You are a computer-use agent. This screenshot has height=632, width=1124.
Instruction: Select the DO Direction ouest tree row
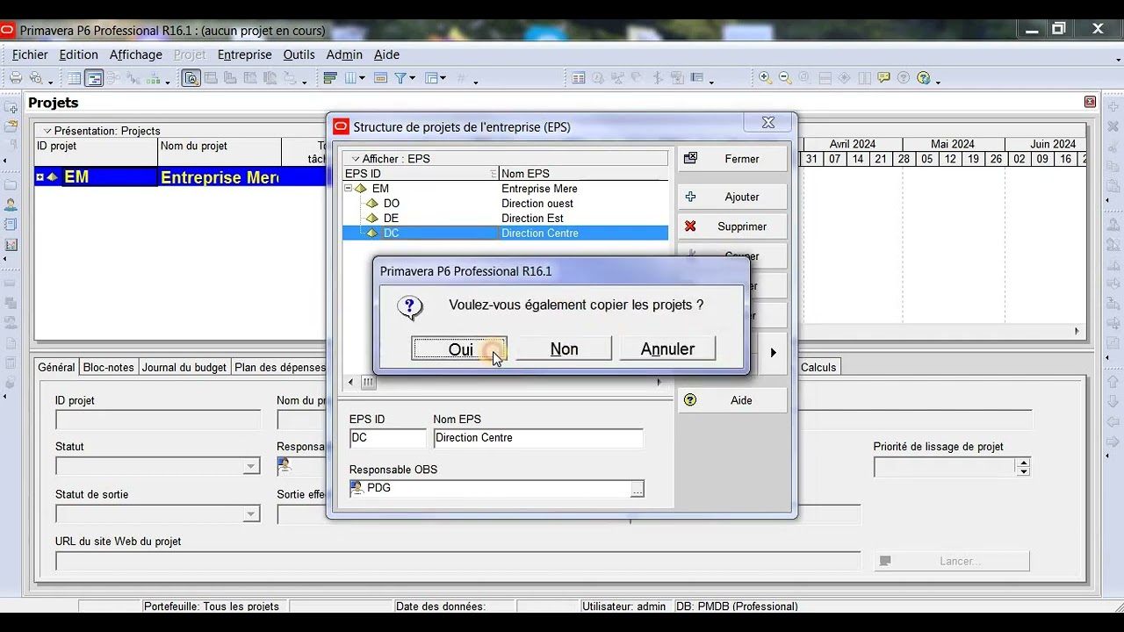click(x=505, y=204)
